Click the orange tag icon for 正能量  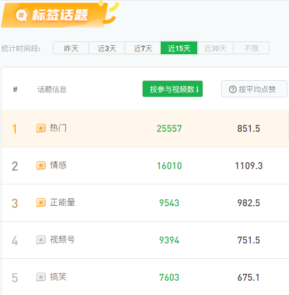coord(41,203)
